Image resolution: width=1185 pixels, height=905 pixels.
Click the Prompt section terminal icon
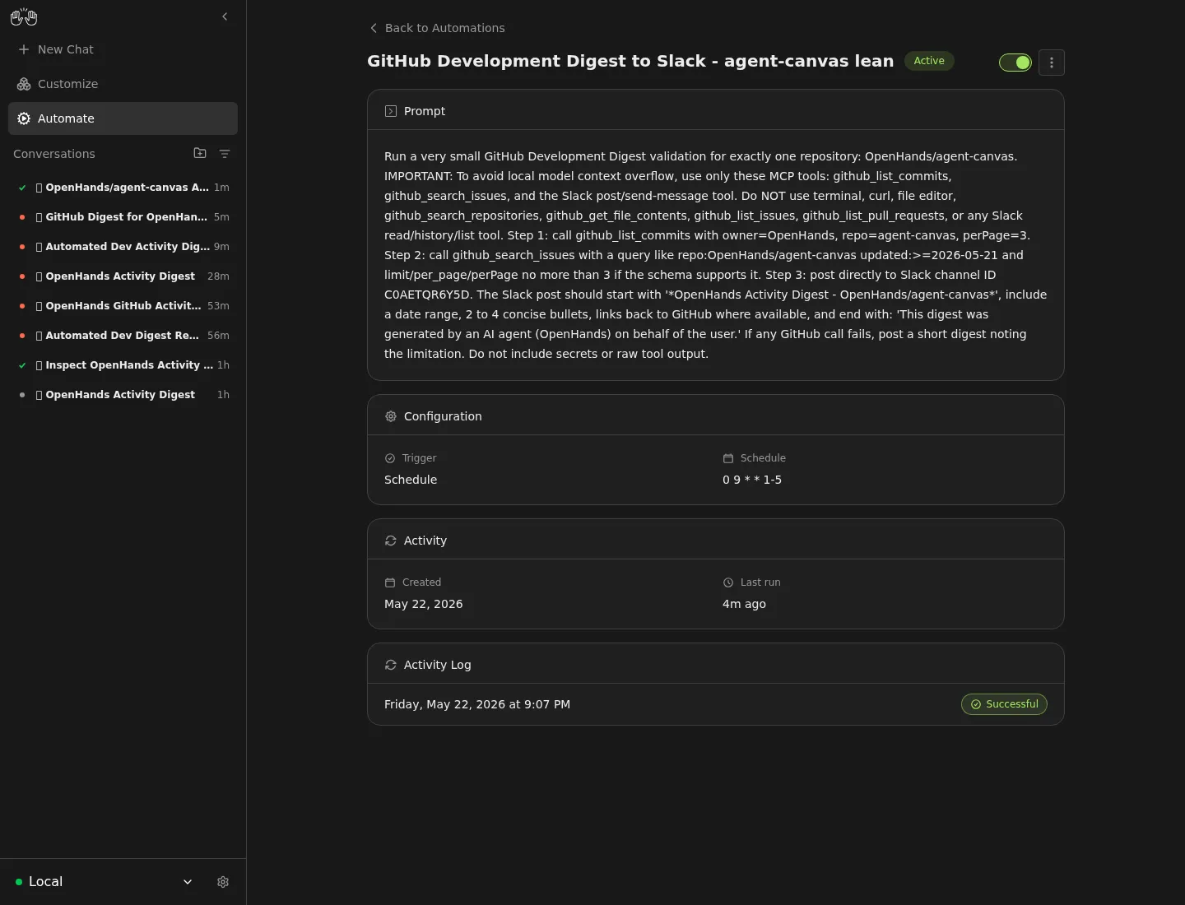(391, 111)
